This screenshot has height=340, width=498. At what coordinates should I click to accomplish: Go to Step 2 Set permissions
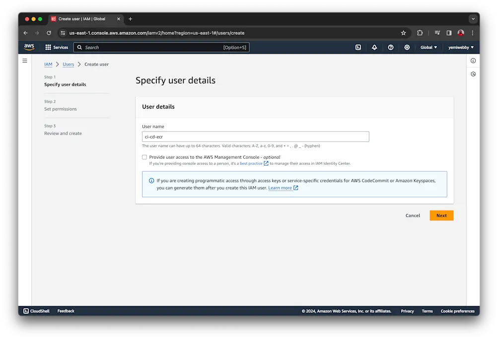(x=61, y=109)
